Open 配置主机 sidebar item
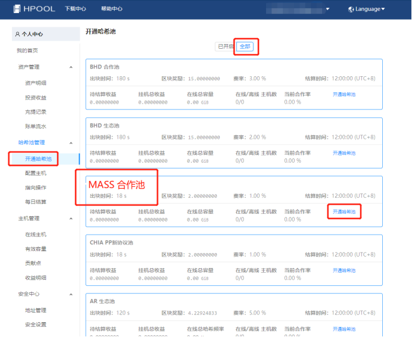The width and height of the screenshot is (412, 337). (x=36, y=173)
